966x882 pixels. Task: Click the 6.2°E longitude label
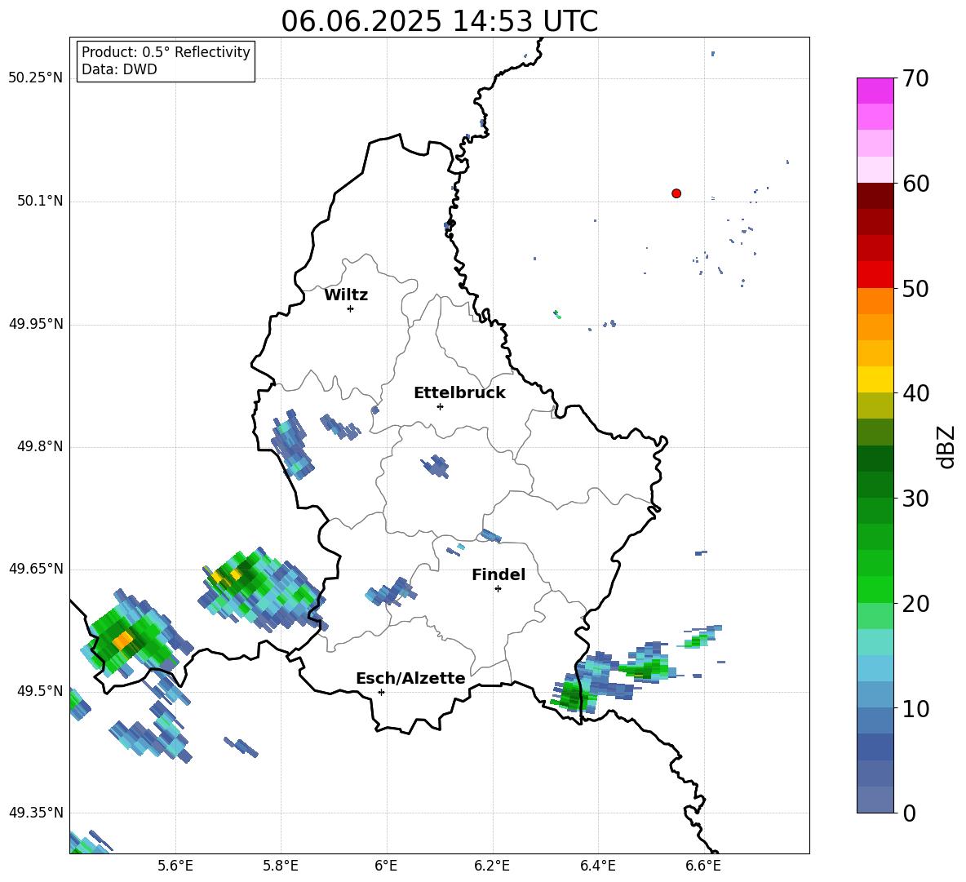tap(492, 866)
